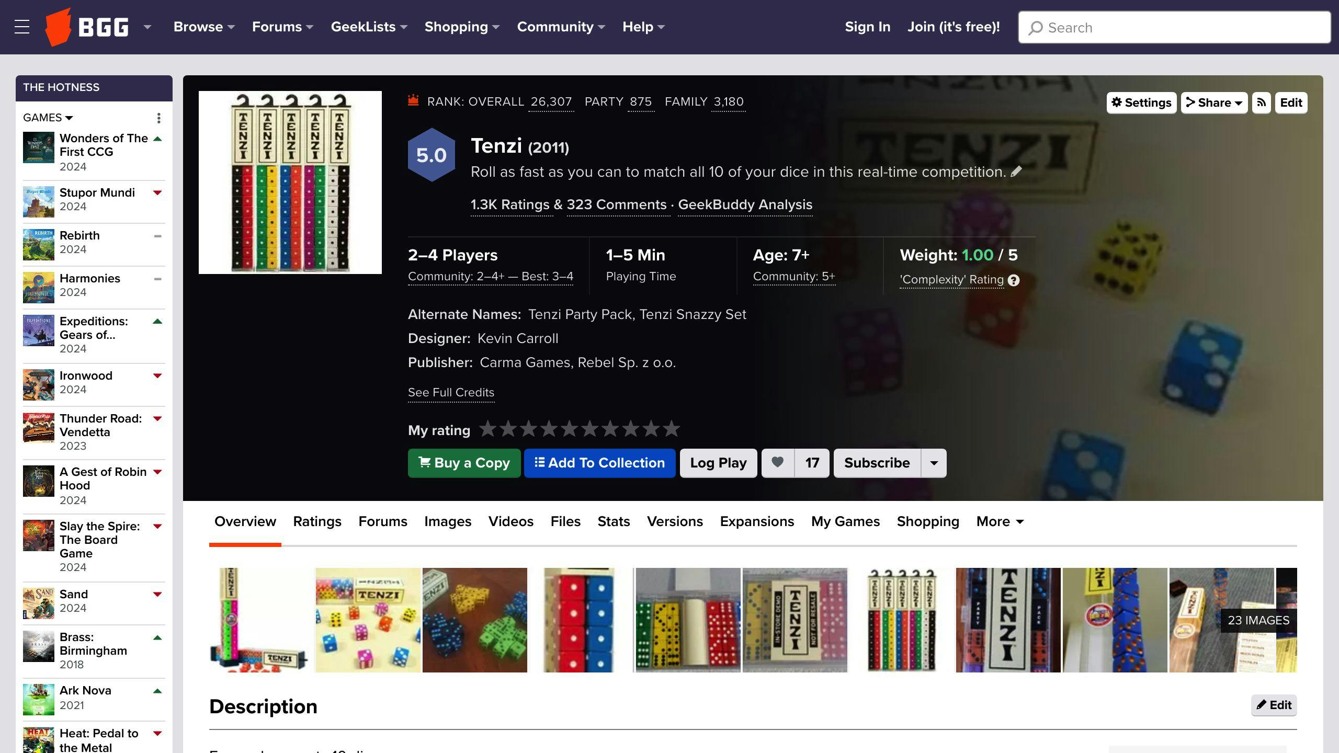Click the Description Edit pencil button
Viewport: 1339px width, 753px height.
coord(1274,705)
